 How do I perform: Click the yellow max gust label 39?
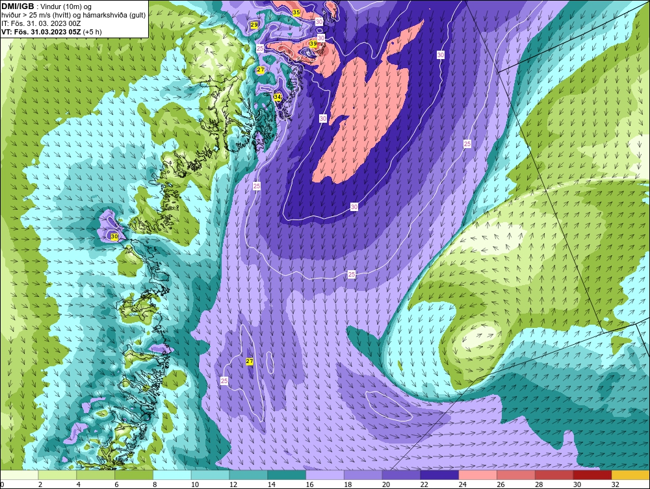(x=313, y=44)
